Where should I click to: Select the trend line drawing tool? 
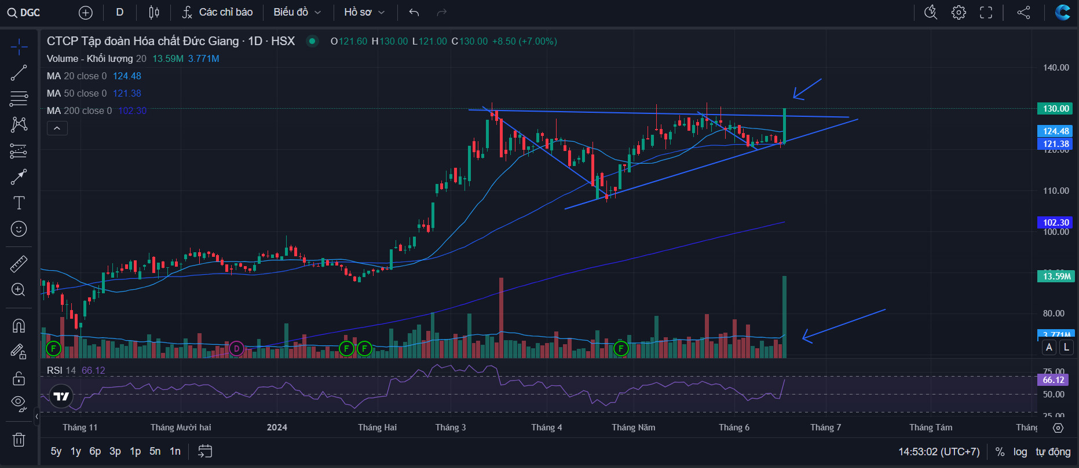click(x=19, y=73)
